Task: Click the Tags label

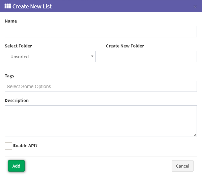Action: coord(9,76)
